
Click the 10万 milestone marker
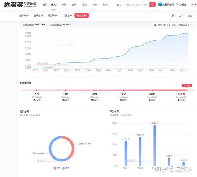pyautogui.click(x=66, y=90)
